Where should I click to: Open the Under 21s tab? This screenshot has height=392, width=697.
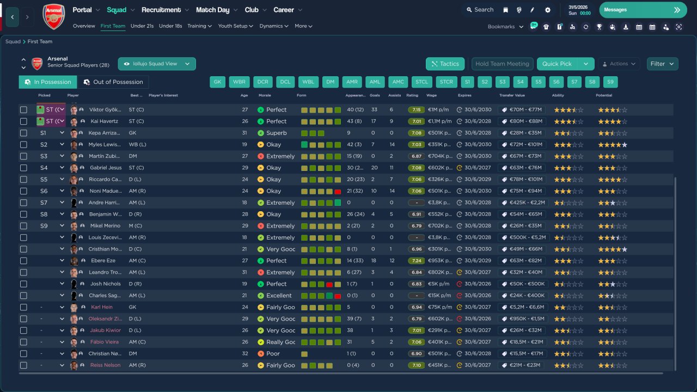tap(142, 26)
